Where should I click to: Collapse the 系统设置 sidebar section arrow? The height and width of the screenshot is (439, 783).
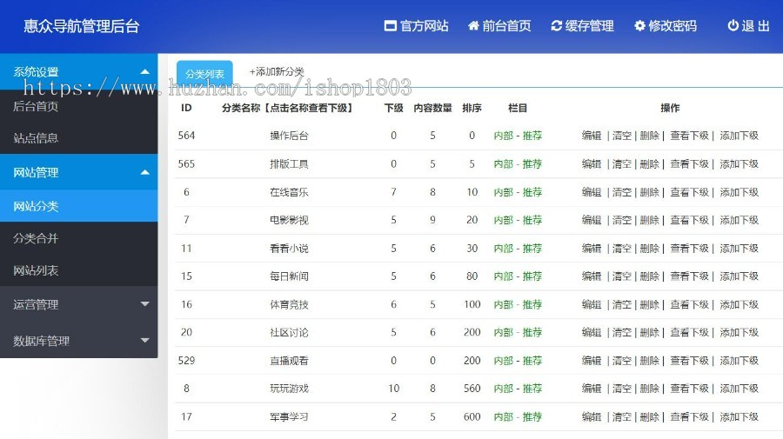(x=144, y=72)
